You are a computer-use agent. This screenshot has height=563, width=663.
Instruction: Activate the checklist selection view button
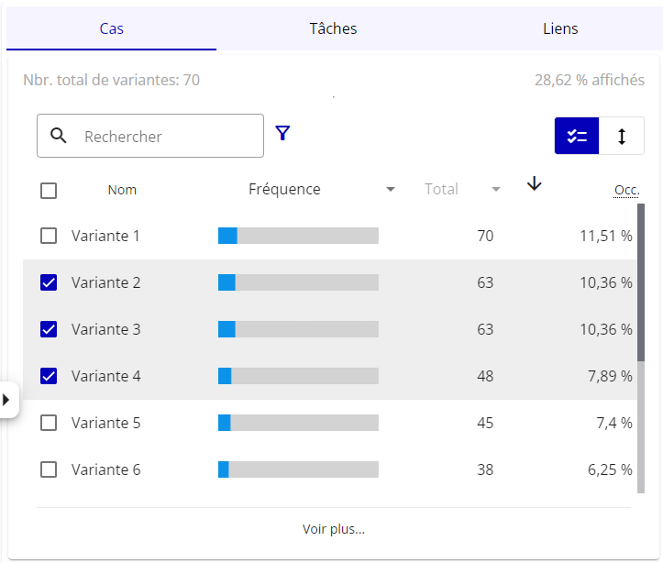[x=577, y=137]
